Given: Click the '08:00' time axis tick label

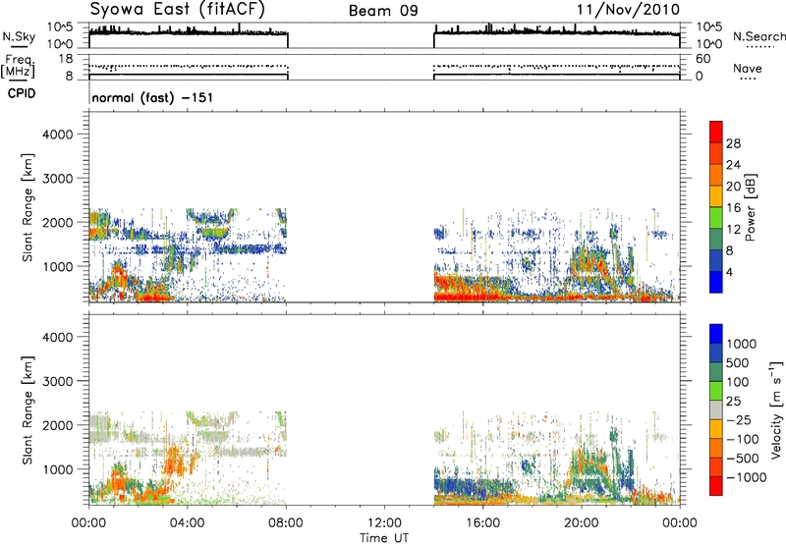Looking at the screenshot, I should coord(286,523).
